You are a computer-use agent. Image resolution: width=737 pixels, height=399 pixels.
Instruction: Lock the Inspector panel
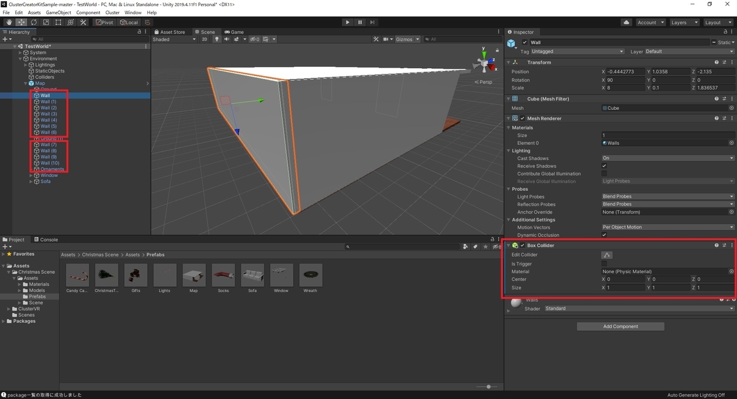pos(724,32)
